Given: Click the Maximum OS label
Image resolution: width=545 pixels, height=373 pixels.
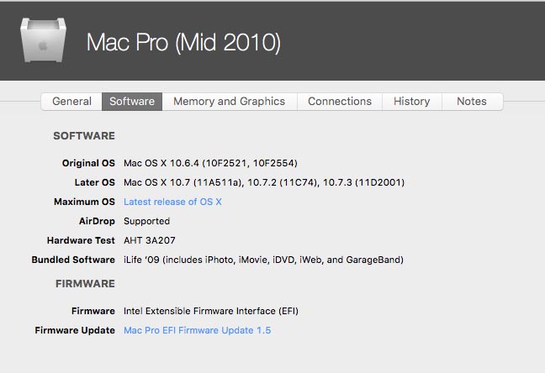Looking at the screenshot, I should point(84,202).
